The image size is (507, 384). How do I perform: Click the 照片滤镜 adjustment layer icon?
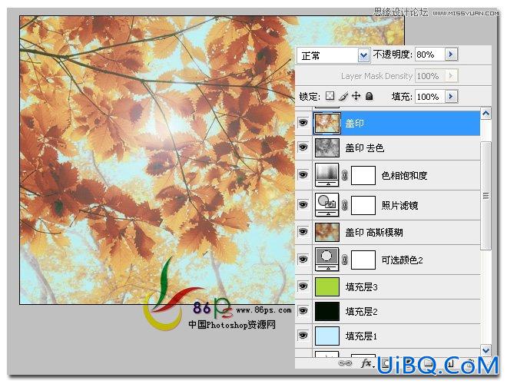tap(327, 204)
